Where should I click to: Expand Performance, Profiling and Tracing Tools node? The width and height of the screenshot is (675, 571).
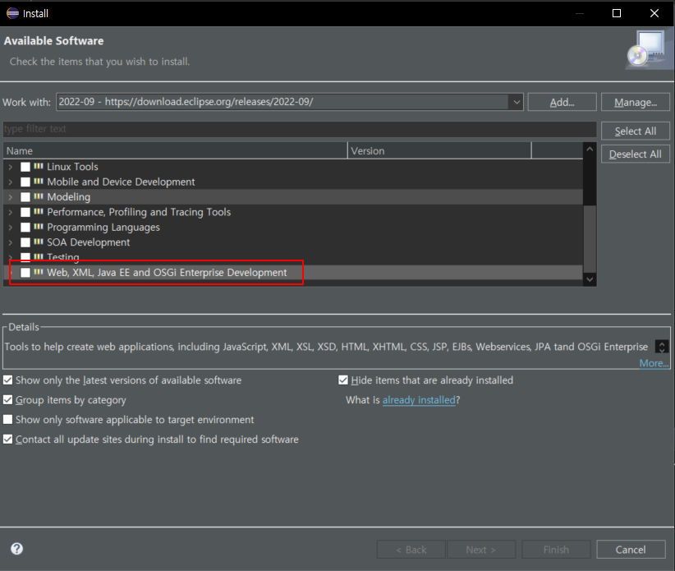click(x=11, y=212)
